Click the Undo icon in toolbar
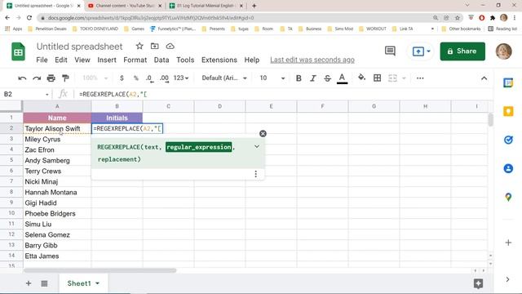Viewport: 522px width, 294px height. 22,78
